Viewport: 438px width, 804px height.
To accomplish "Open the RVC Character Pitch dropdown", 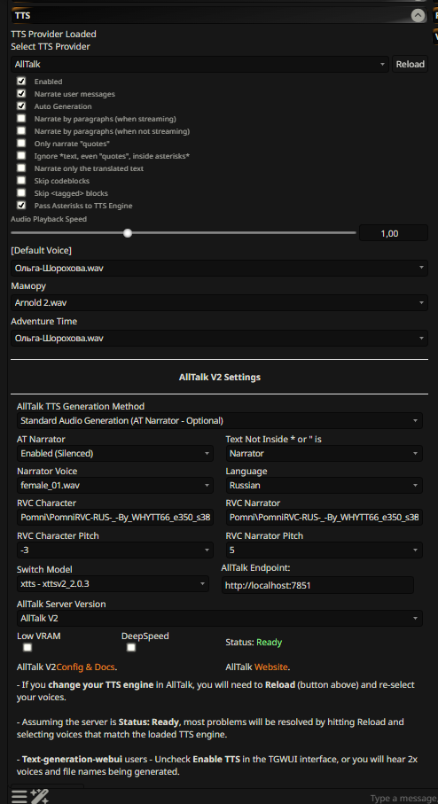I will tap(115, 550).
